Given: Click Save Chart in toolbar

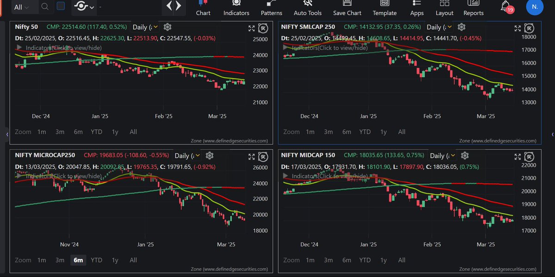Looking at the screenshot, I should (x=347, y=8).
